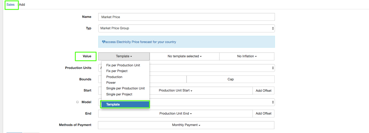Open the Production Unit Start dropdown
The image size is (369, 133).
(x=175, y=90)
